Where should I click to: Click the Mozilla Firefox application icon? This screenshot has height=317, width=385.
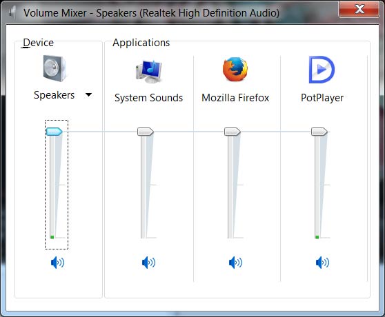(x=235, y=69)
